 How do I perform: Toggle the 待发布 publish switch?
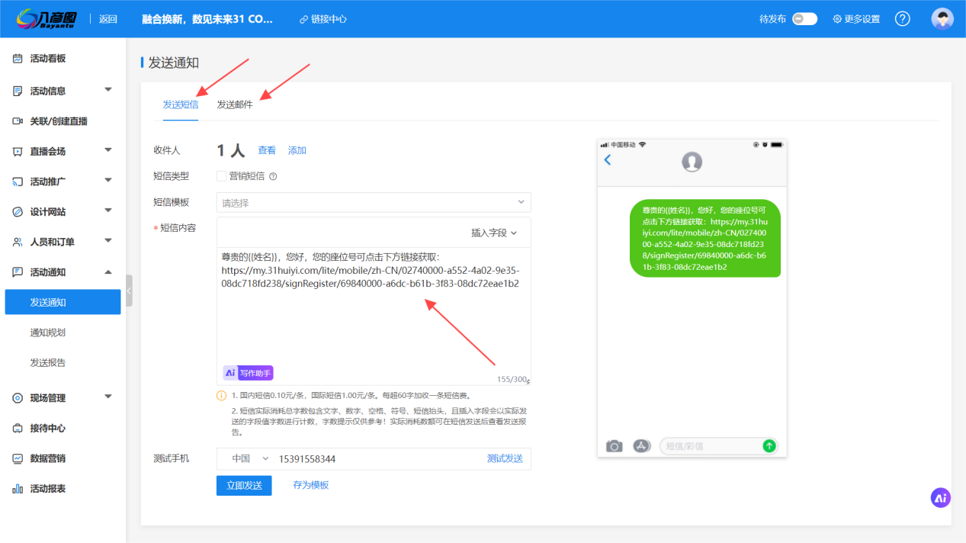point(804,19)
